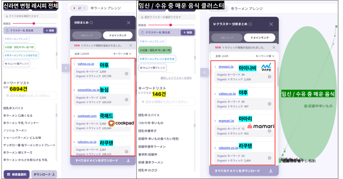Expand rakuten.co.jp row plus icon, left panel

126,152
